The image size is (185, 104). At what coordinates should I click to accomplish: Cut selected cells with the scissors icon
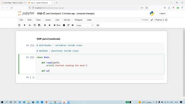click(x=30, y=25)
